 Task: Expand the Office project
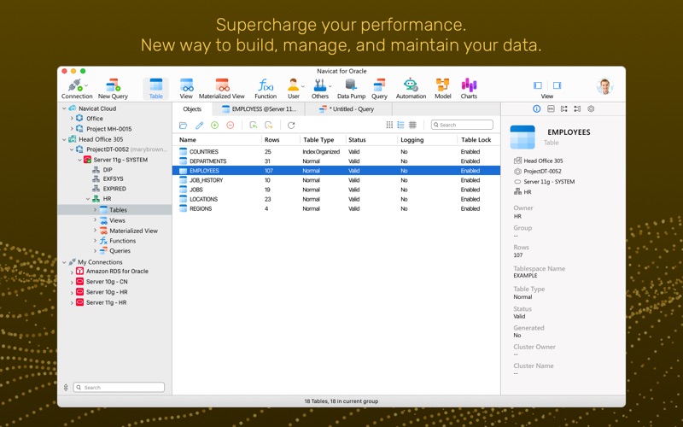[72, 118]
